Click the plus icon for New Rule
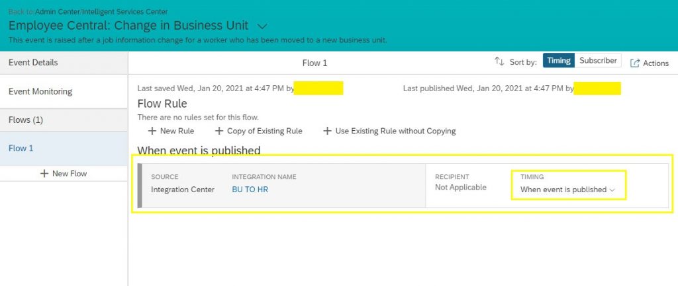Screen dimensions: 678x286 pos(152,131)
